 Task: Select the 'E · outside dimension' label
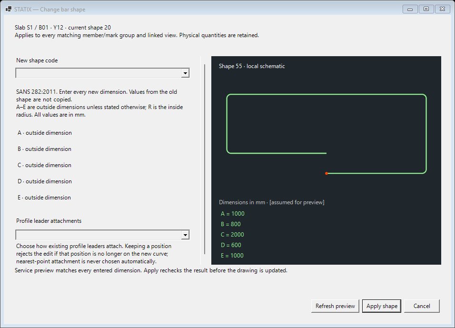(44, 198)
